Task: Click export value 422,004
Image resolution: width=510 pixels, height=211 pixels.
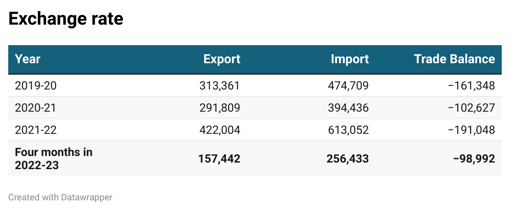Action: (x=220, y=130)
